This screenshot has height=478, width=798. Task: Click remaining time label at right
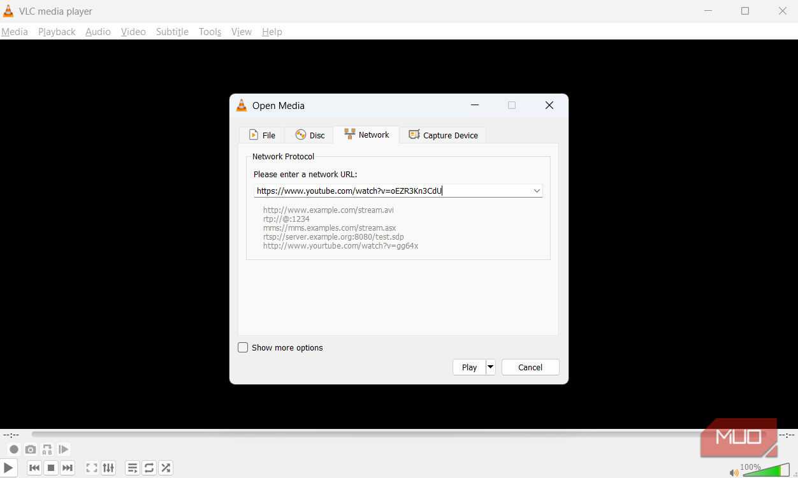[787, 435]
